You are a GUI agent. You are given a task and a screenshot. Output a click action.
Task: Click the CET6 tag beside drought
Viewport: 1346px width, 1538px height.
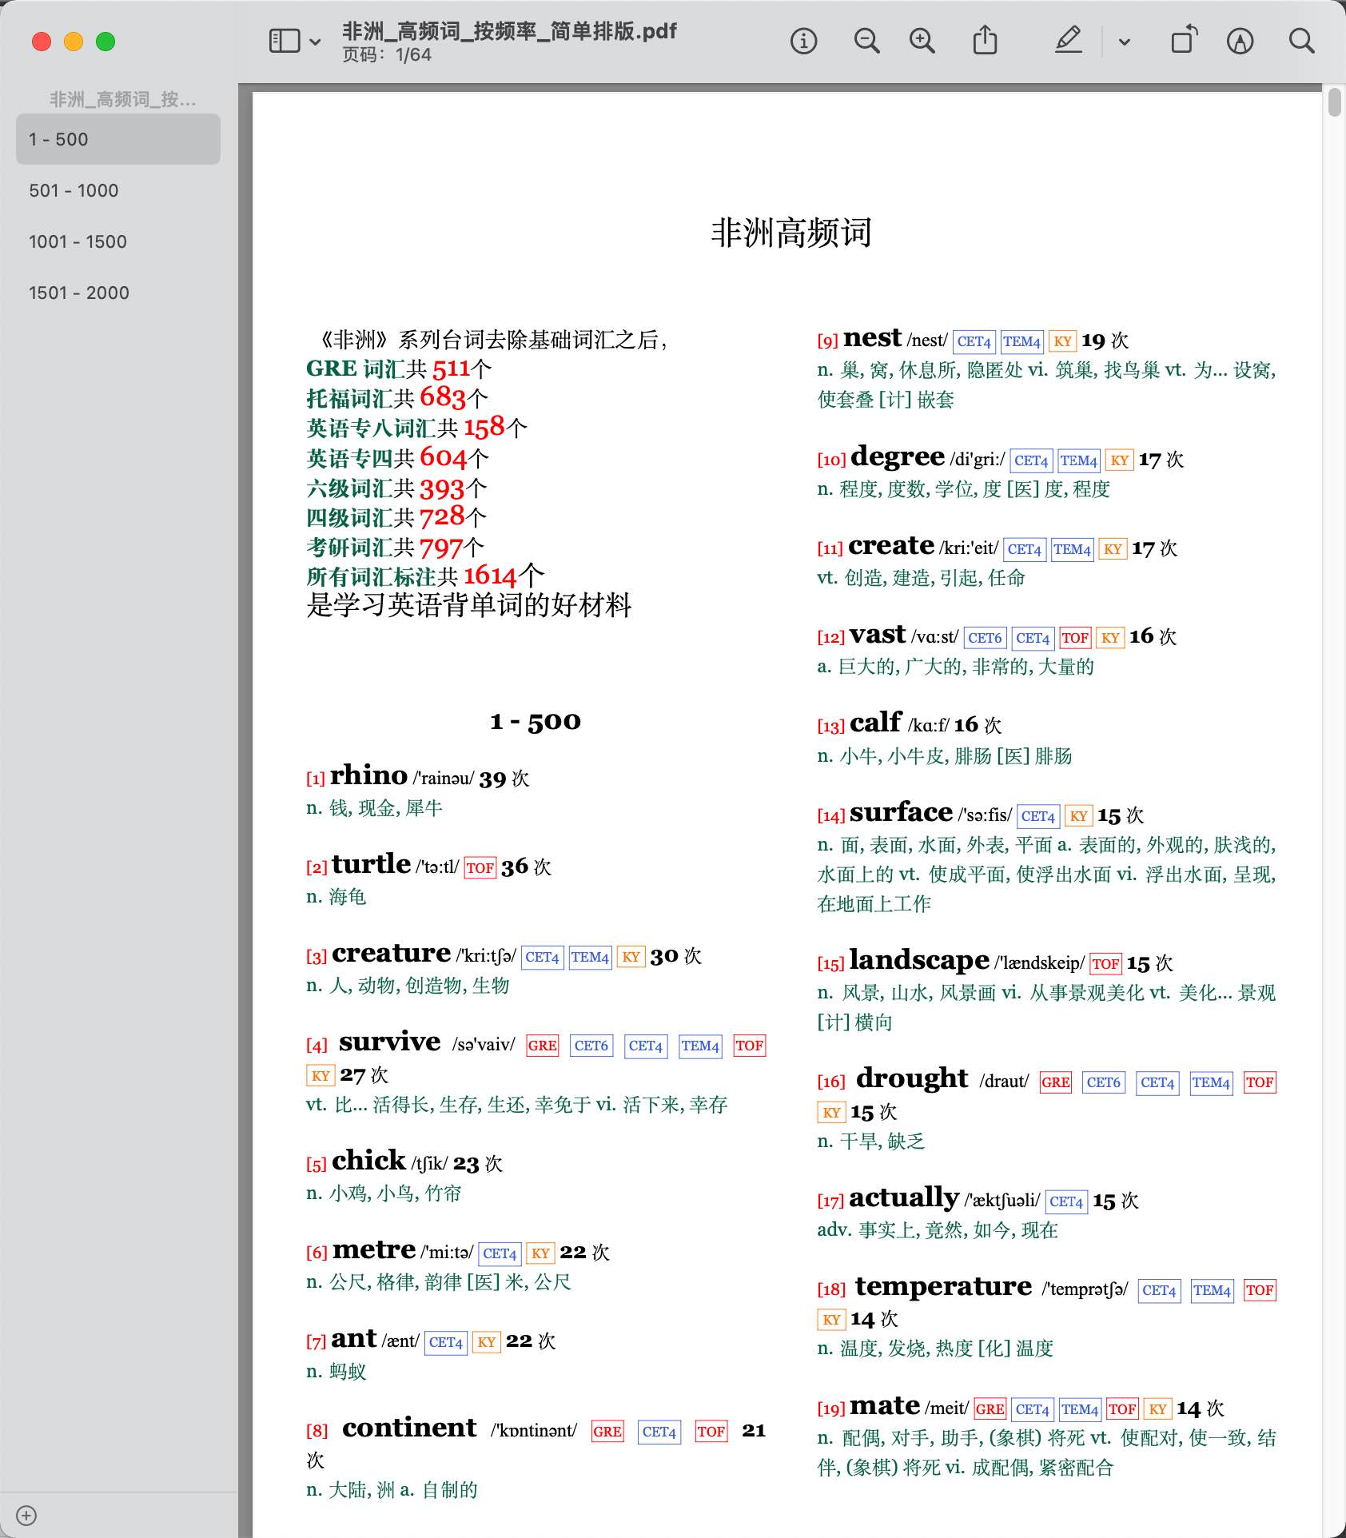pos(1103,1082)
